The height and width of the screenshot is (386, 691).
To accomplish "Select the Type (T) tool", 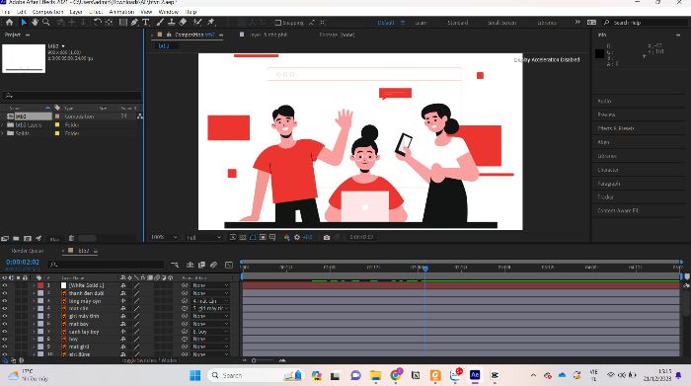I will (x=146, y=22).
